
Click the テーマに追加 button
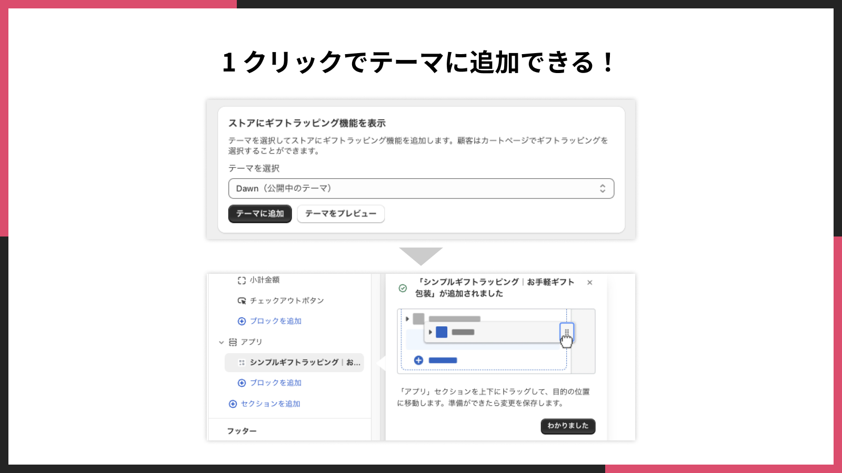(x=260, y=214)
